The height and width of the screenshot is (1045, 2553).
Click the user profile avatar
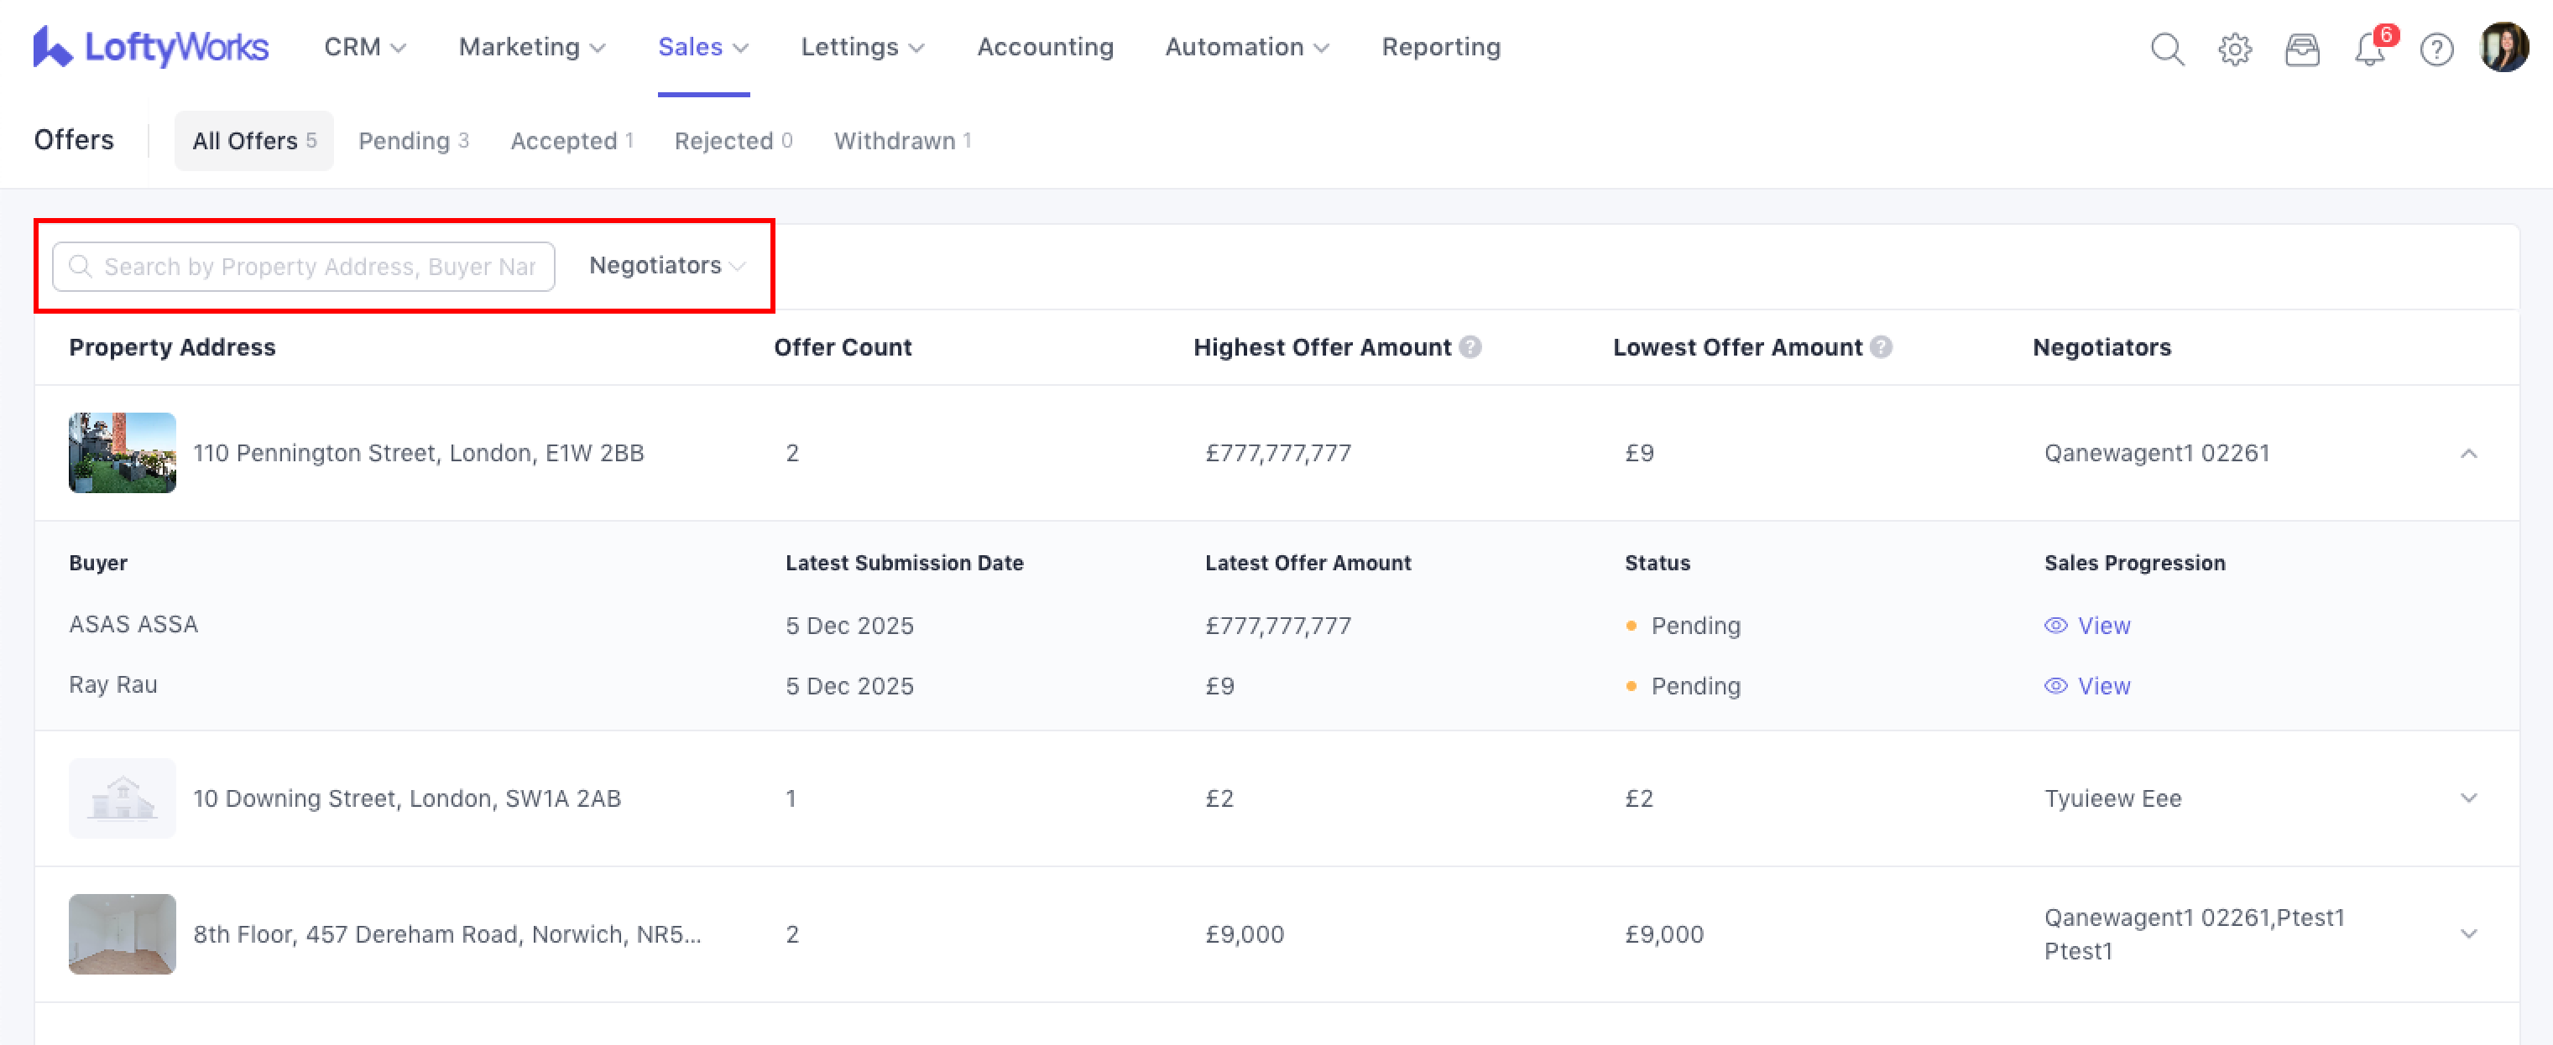click(x=2503, y=48)
